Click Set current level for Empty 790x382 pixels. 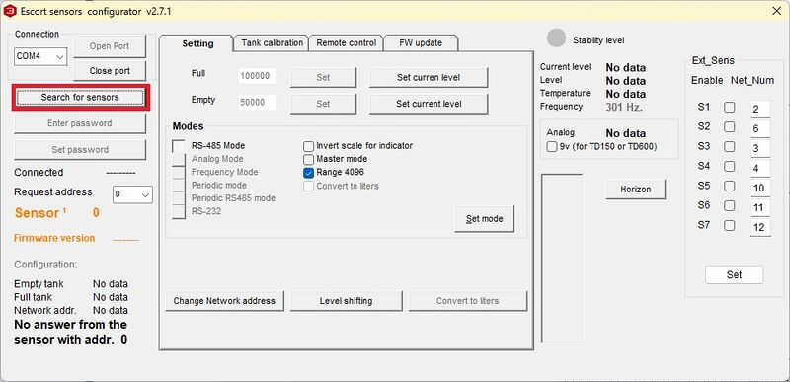coord(429,104)
